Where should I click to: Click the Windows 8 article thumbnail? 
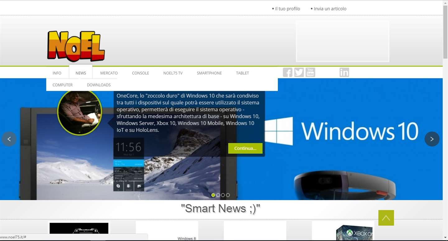pyautogui.click(x=167, y=230)
